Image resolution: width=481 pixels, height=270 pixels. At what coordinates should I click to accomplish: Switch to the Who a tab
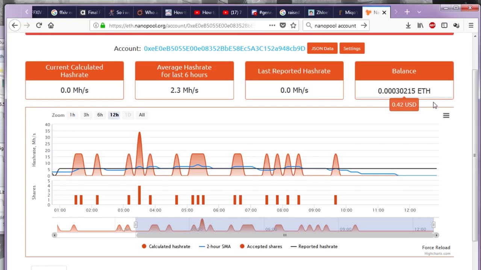(x=147, y=12)
